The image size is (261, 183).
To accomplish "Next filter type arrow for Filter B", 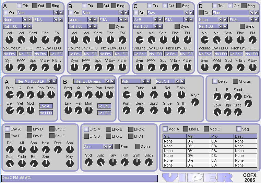I will (112, 81).
